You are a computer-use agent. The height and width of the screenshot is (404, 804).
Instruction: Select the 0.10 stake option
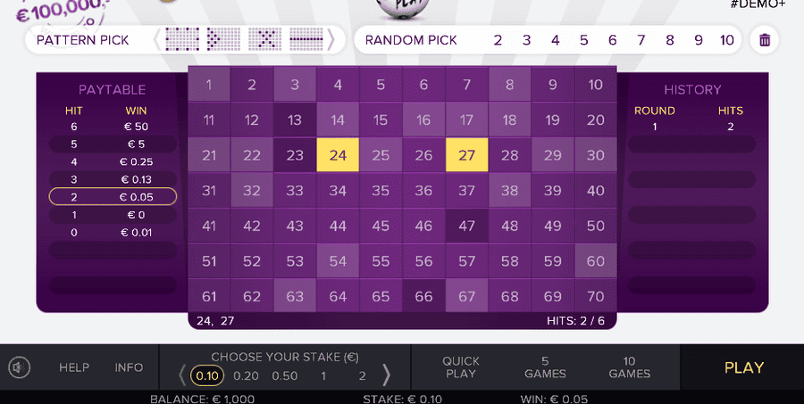click(x=207, y=375)
